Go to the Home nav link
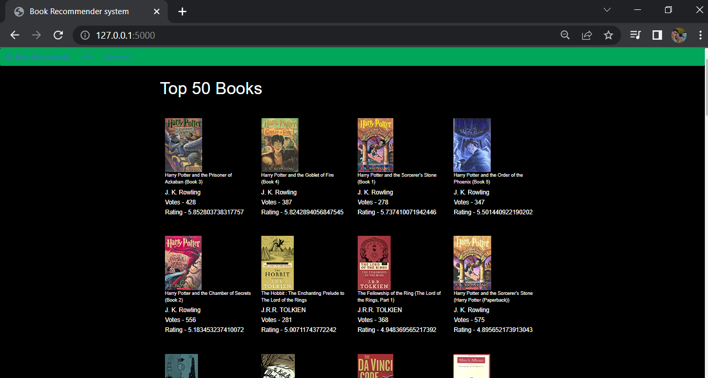 [x=87, y=56]
